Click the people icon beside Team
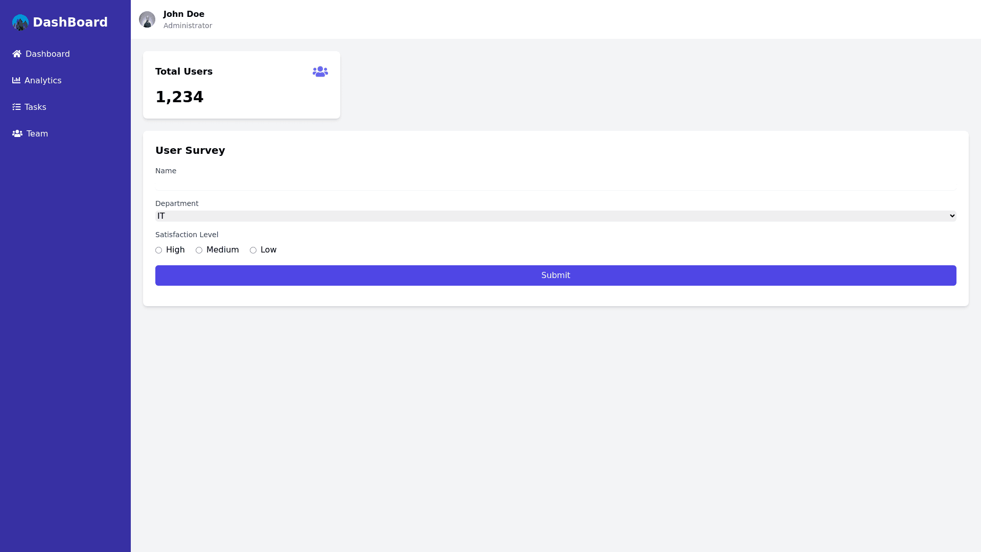 pyautogui.click(x=17, y=133)
